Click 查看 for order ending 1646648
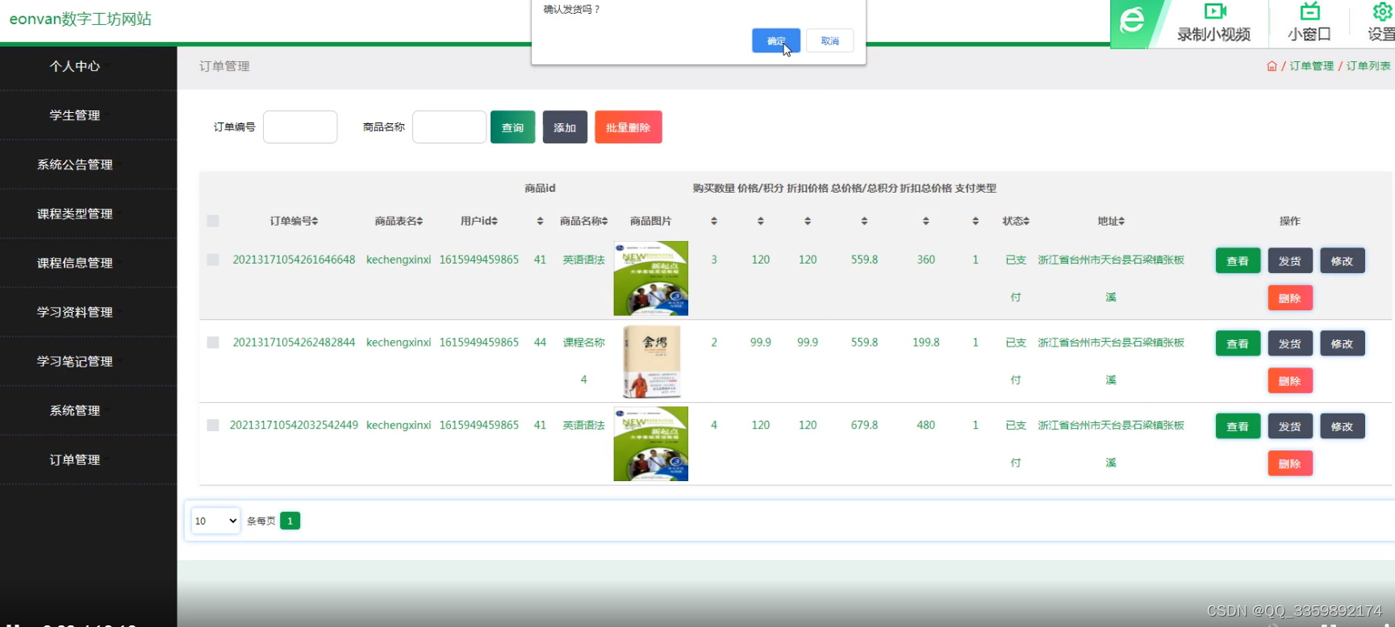The image size is (1395, 627). (1238, 261)
